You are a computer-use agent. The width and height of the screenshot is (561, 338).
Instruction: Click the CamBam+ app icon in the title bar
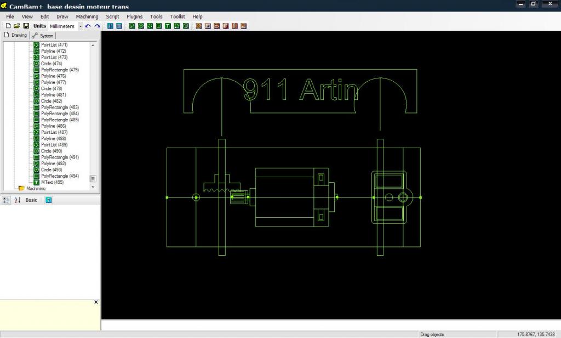tap(4, 5)
